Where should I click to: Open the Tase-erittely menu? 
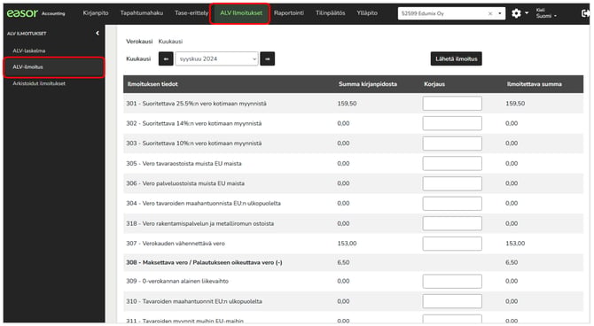(191, 13)
